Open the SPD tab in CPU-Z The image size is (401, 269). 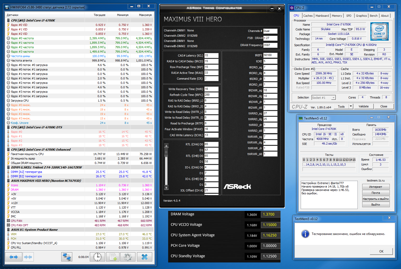(x=349, y=16)
